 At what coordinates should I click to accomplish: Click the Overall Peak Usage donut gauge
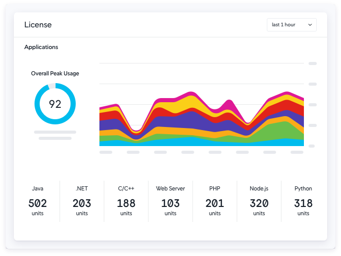pos(55,104)
